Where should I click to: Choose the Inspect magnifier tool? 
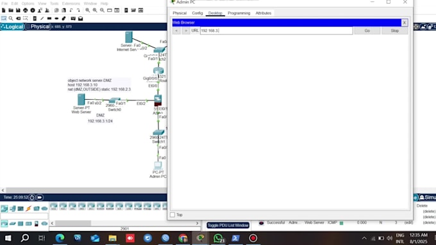point(11,19)
